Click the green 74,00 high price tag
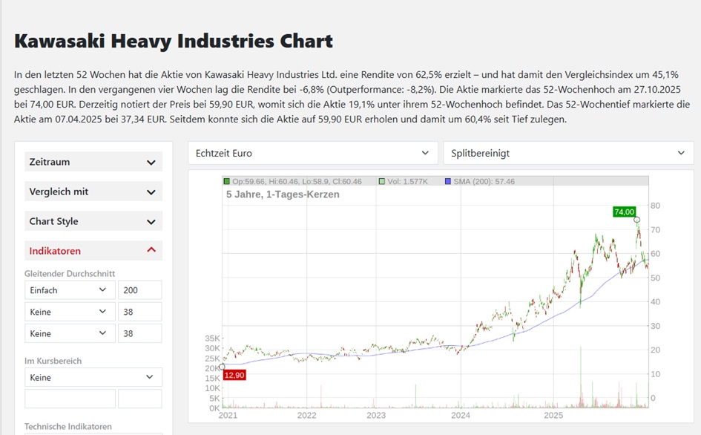The width and height of the screenshot is (701, 435). tap(625, 212)
